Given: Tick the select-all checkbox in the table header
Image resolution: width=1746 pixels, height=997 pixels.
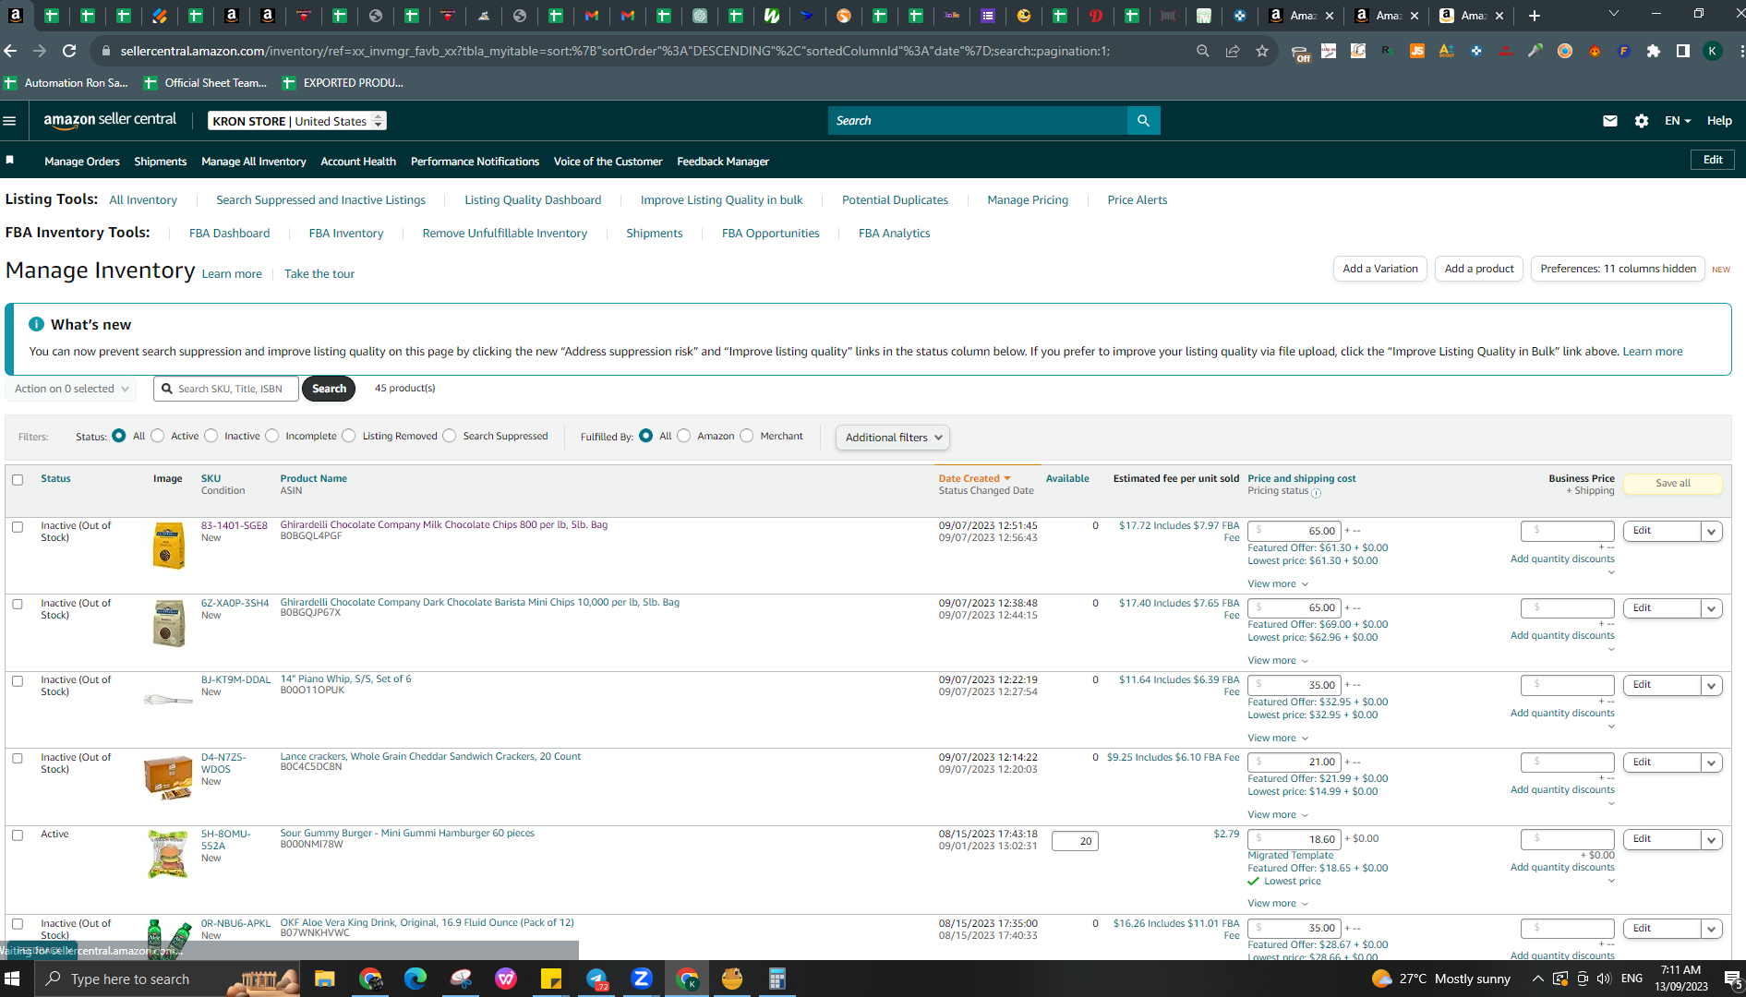Looking at the screenshot, I should [18, 480].
